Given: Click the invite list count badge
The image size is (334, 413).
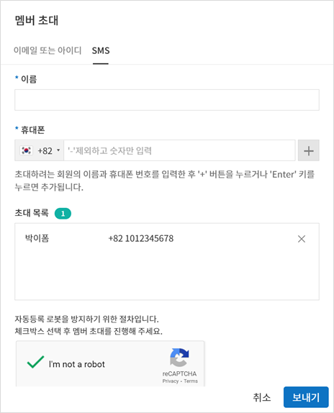Looking at the screenshot, I should pos(63,214).
